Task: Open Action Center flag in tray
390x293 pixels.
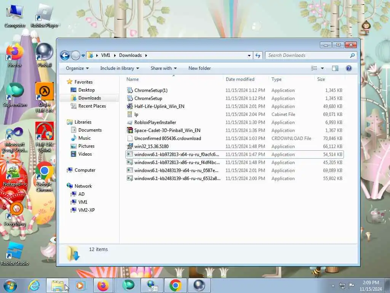Action: point(351,285)
